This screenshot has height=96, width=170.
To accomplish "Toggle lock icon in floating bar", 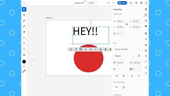I will (x=101, y=49).
